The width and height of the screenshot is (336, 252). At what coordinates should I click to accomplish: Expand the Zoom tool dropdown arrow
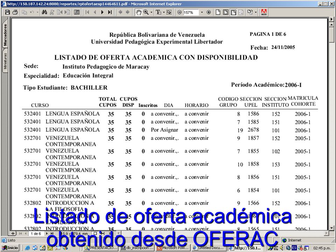click(151, 13)
